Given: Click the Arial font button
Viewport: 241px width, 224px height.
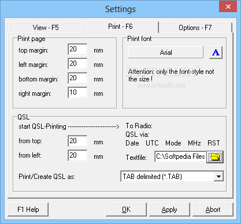Looking at the screenshot, I should pyautogui.click(x=166, y=53).
